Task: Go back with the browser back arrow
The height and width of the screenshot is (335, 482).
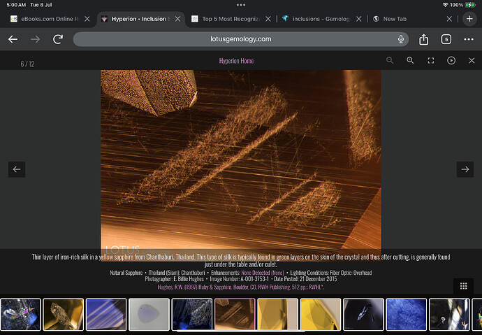Action: point(13,39)
